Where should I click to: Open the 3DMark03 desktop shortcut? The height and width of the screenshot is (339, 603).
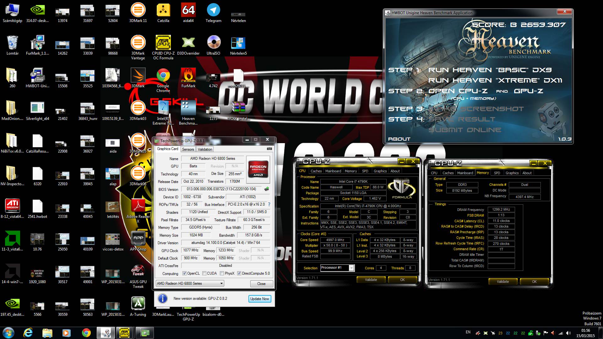click(138, 110)
